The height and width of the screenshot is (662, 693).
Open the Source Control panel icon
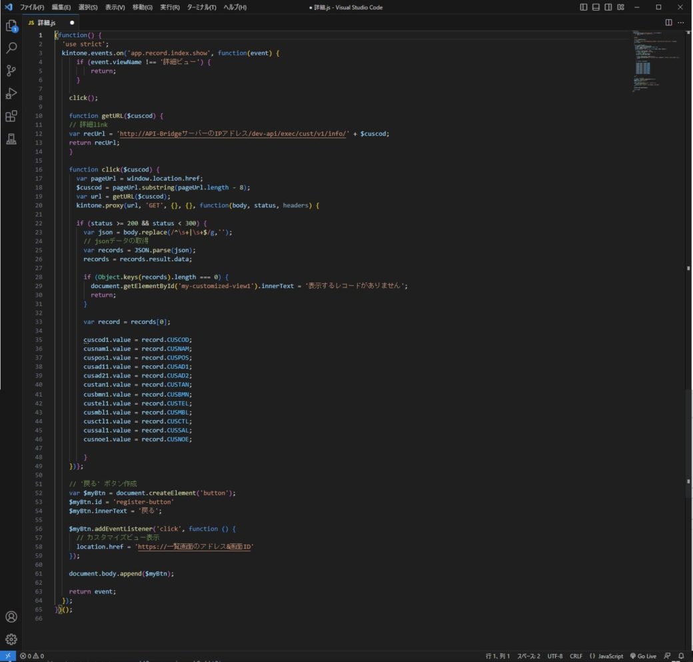tap(11, 70)
